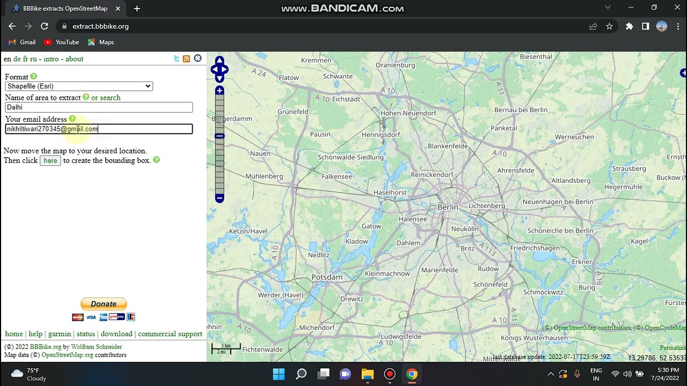The width and height of the screenshot is (687, 386).
Task: Open the weather widget 75°F Cloudy
Action: coord(29,374)
